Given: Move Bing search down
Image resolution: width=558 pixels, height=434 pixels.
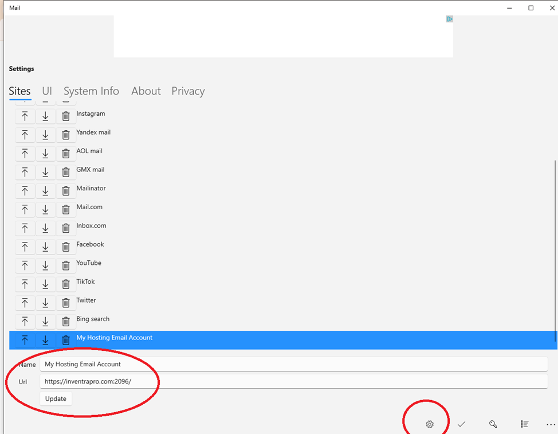Looking at the screenshot, I should [45, 322].
